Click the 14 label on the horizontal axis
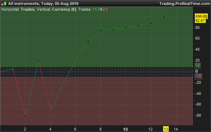This screenshot has width=211, height=132. [176, 129]
